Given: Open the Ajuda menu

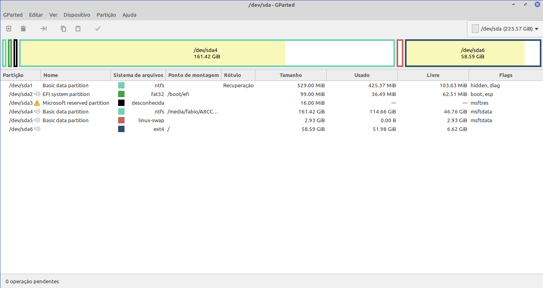Looking at the screenshot, I should pyautogui.click(x=129, y=15).
